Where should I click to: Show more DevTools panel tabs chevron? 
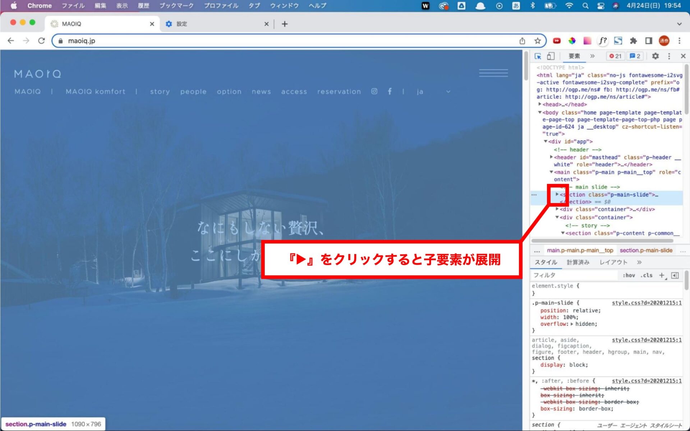click(x=592, y=56)
